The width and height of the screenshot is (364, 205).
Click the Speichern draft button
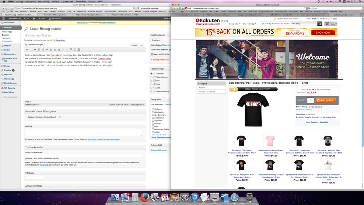[156, 40]
